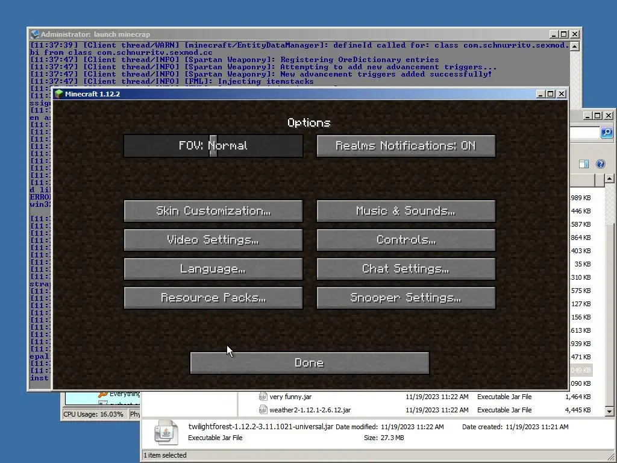The image size is (617, 463).
Task: Click the 613 KB size cell
Action: pyautogui.click(x=581, y=330)
